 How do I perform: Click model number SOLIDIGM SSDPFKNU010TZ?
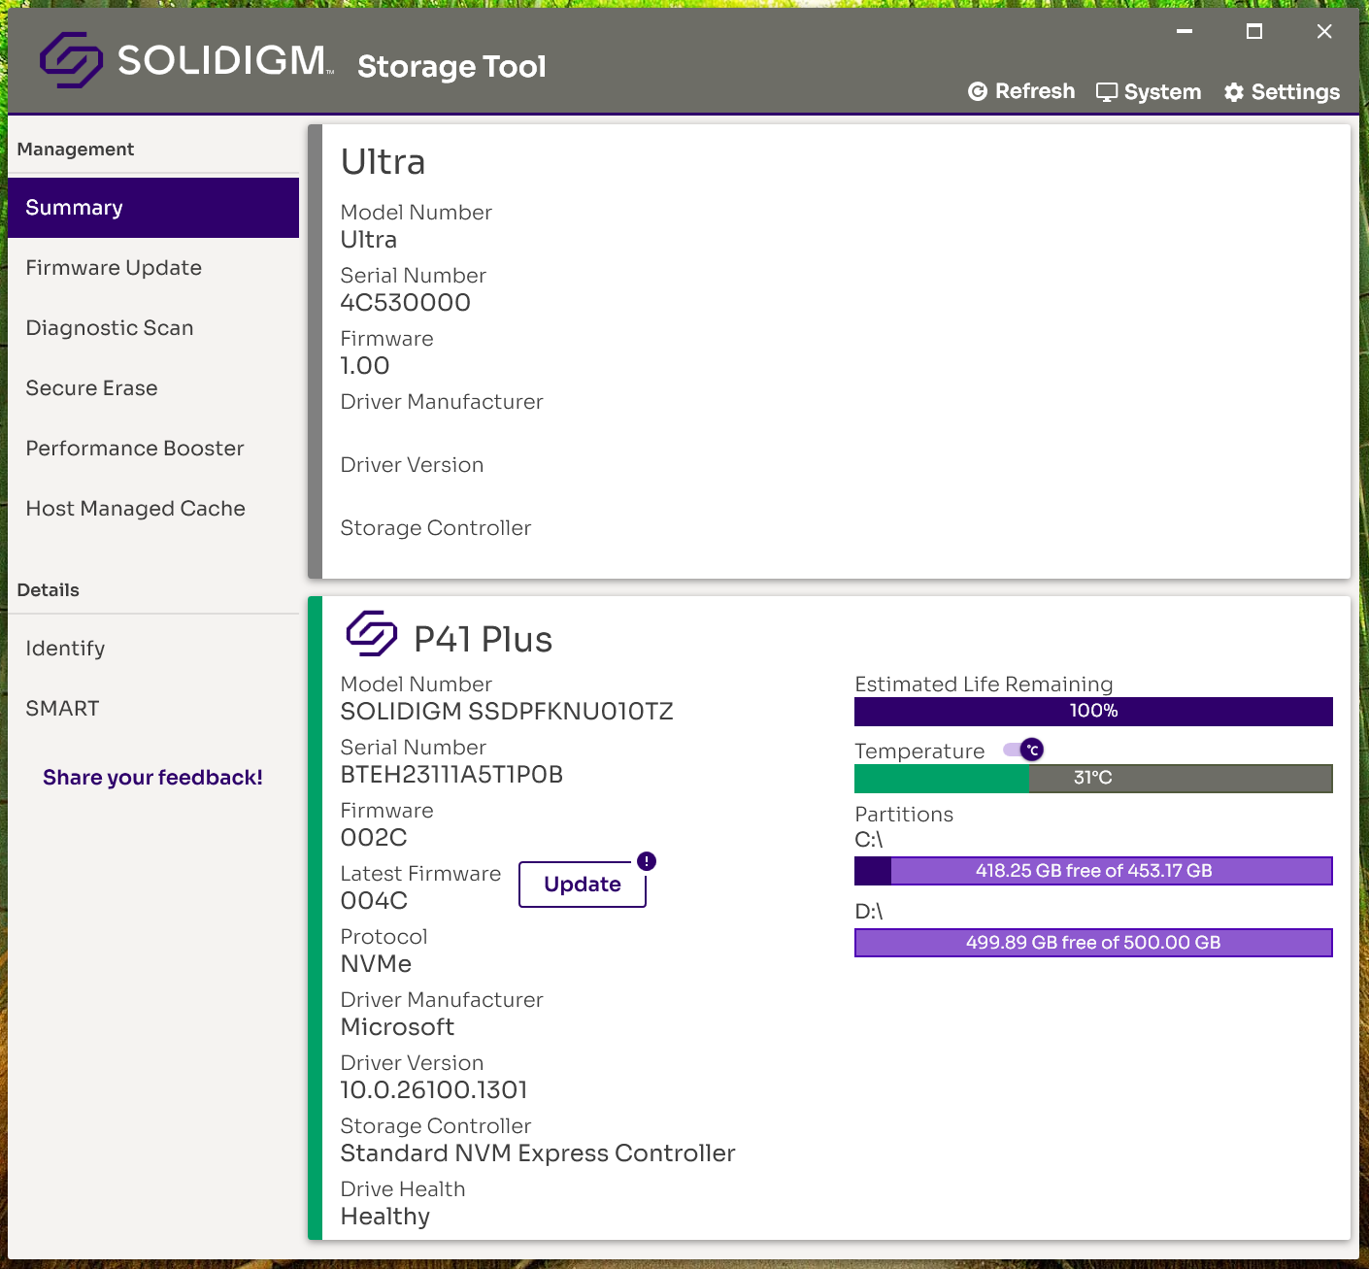click(x=507, y=712)
